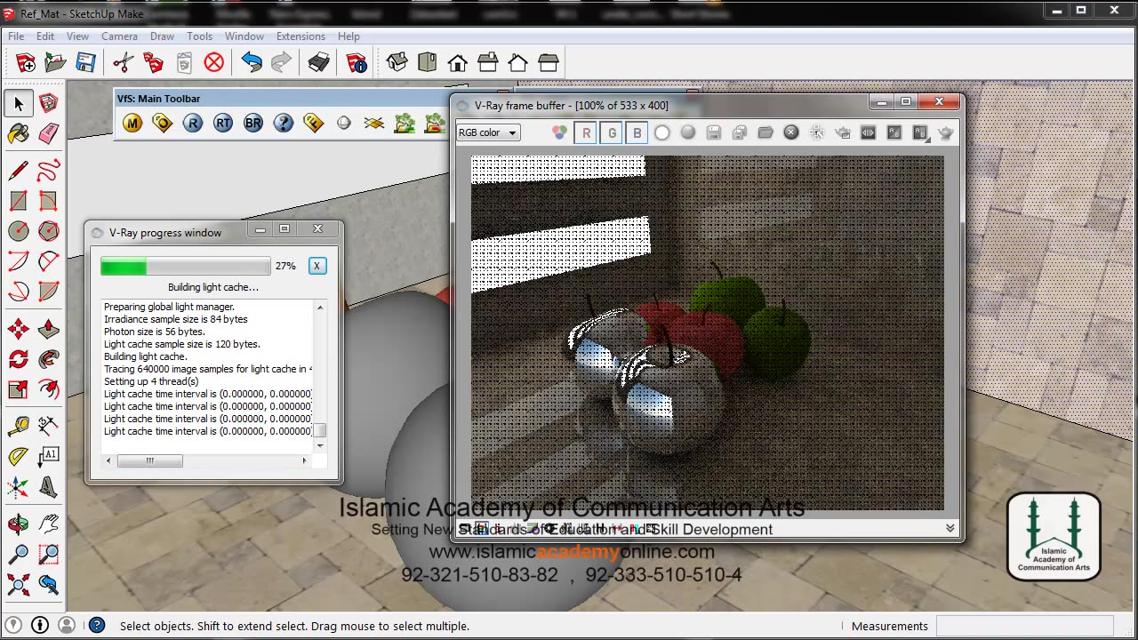
Task: Click the red Erase delete icon
Action: point(214,62)
